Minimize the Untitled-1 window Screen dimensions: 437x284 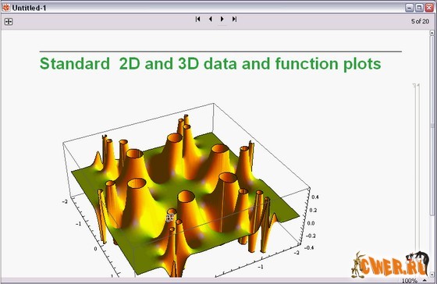click(409, 8)
